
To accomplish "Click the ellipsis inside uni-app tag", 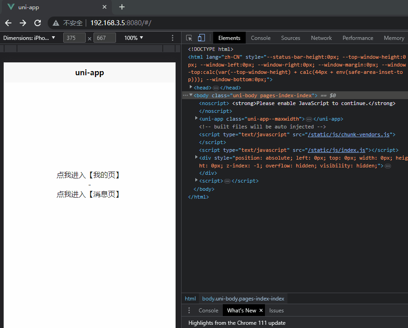I will pos(309,119).
